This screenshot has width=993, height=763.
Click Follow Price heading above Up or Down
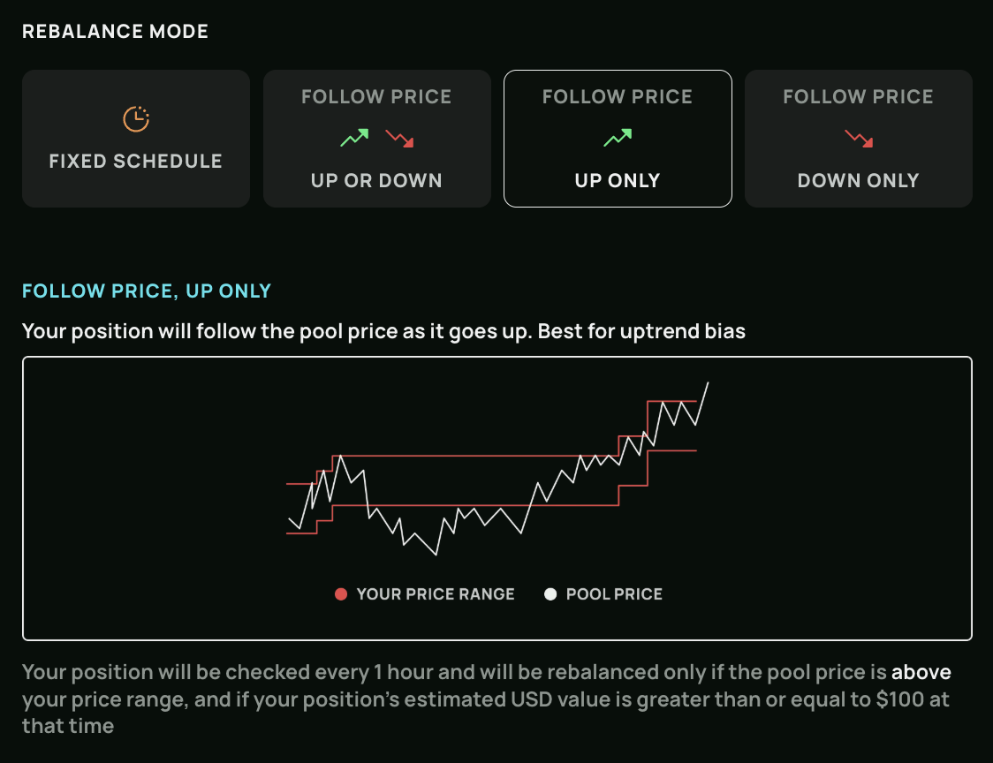[x=376, y=97]
